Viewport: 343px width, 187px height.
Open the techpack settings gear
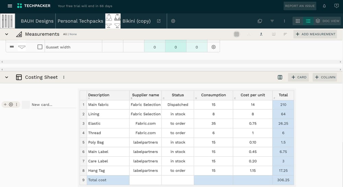[173, 21]
